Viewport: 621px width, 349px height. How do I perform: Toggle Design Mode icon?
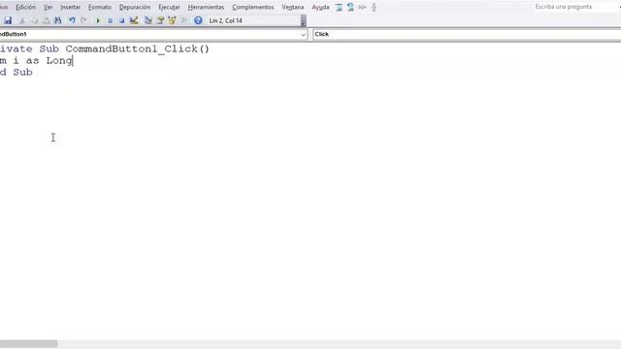point(134,20)
